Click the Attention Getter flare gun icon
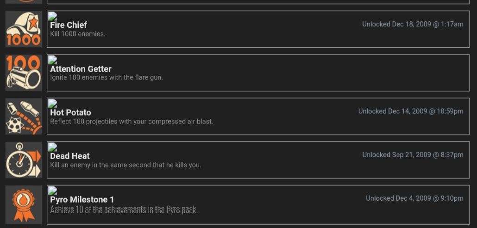The image size is (477, 228). pos(24,73)
